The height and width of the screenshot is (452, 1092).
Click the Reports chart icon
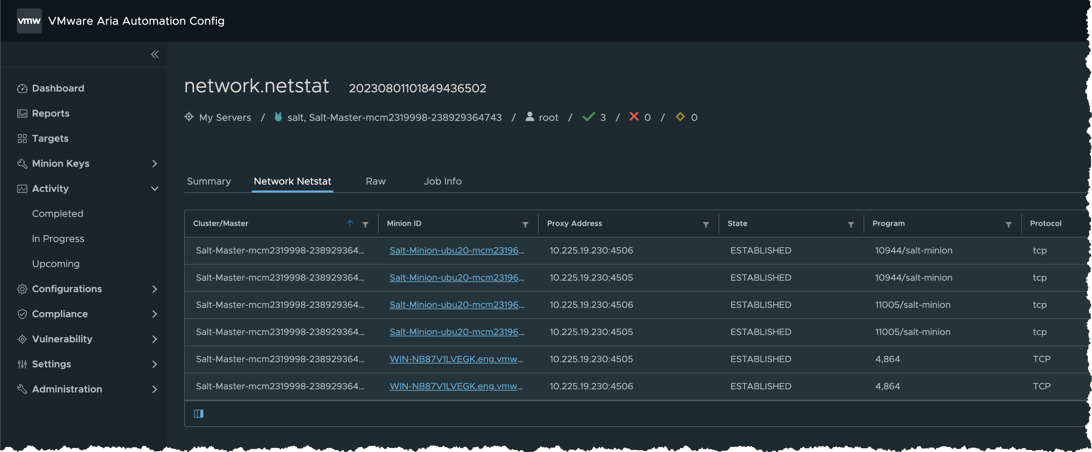click(x=22, y=113)
